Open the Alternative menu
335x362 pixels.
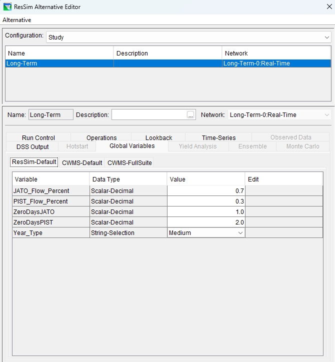[17, 20]
